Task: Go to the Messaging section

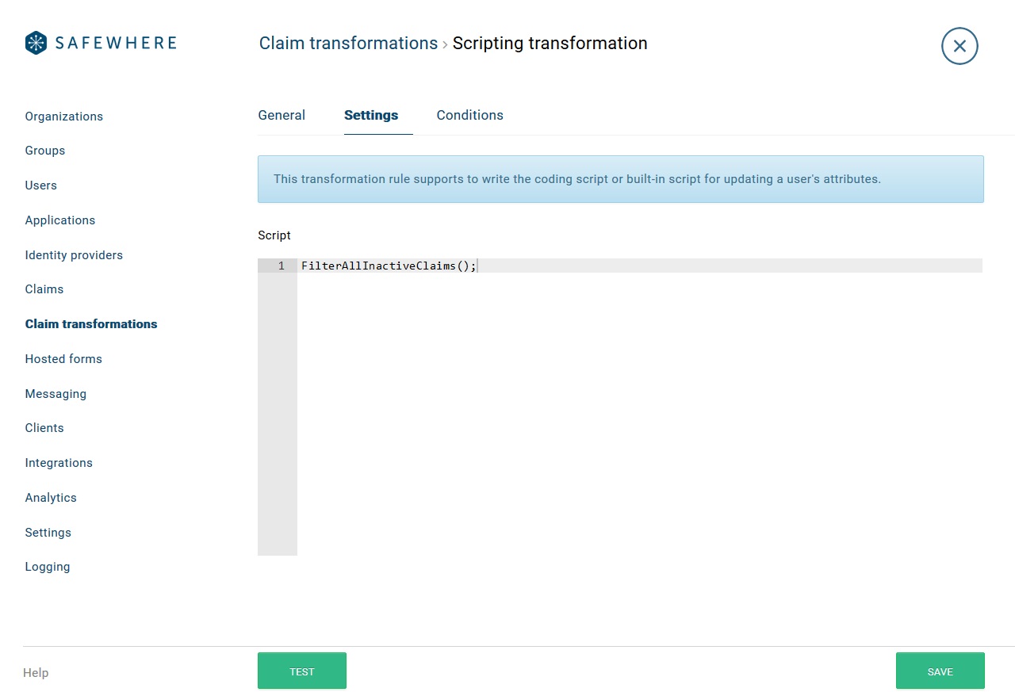Action: 56,394
